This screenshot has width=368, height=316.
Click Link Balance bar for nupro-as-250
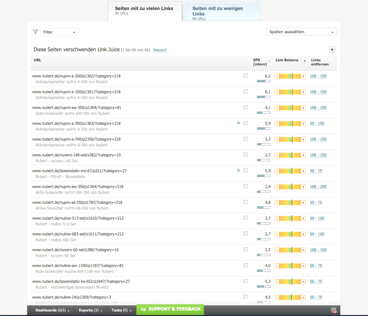point(290,202)
